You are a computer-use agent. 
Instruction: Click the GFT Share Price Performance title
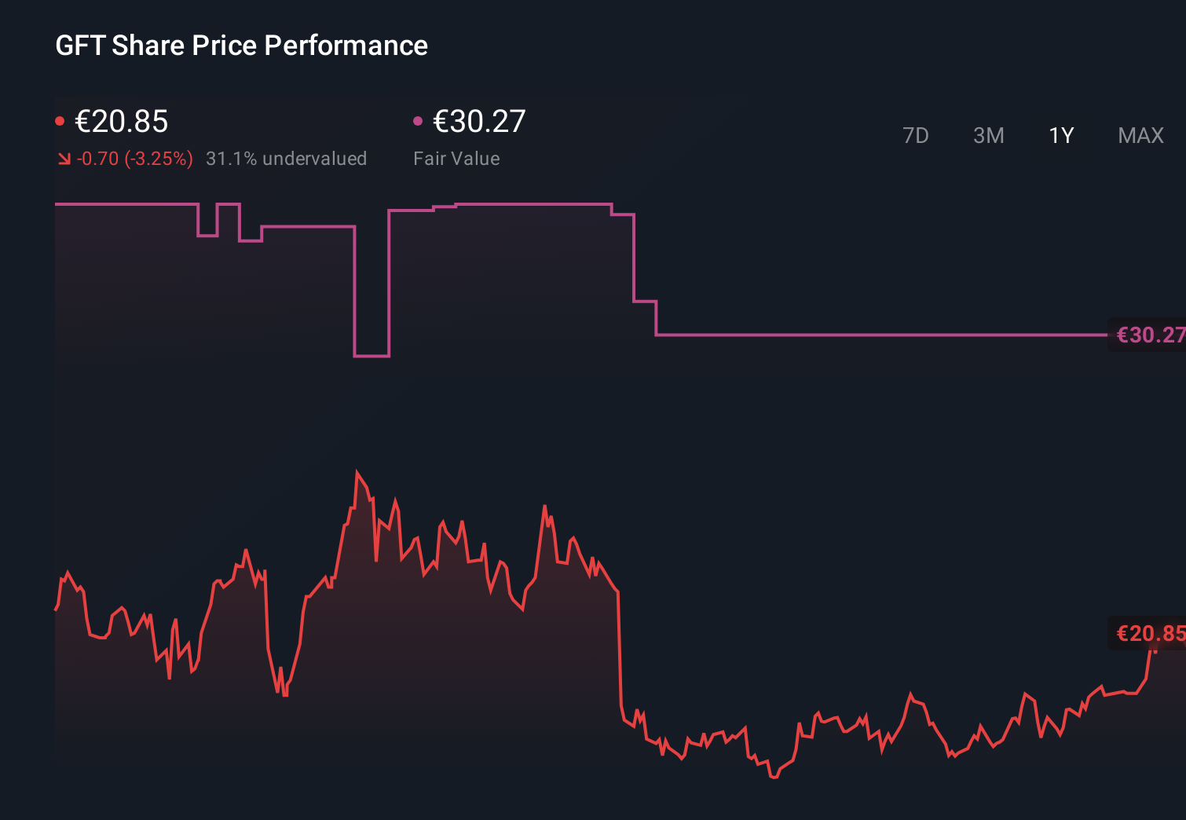pyautogui.click(x=241, y=46)
